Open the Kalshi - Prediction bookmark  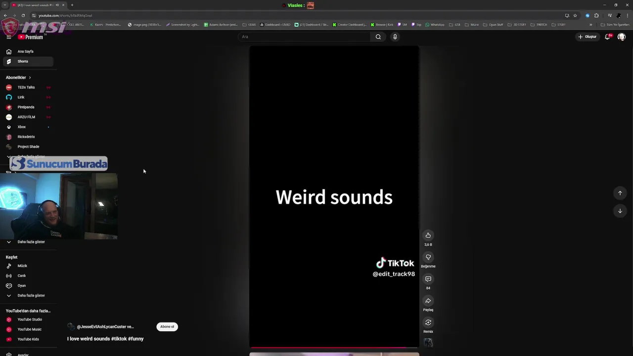[x=105, y=25]
